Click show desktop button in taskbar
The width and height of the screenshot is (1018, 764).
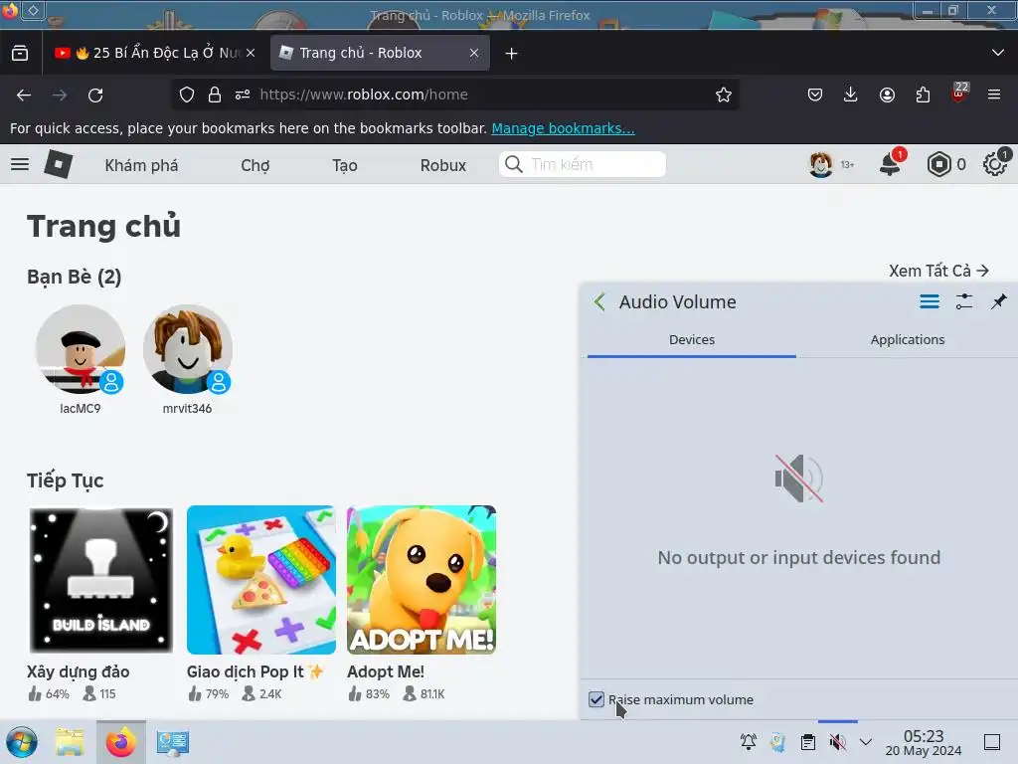coord(992,742)
